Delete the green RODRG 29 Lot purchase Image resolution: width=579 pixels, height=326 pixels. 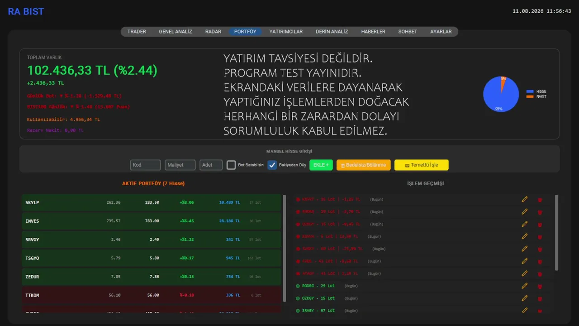click(x=540, y=286)
